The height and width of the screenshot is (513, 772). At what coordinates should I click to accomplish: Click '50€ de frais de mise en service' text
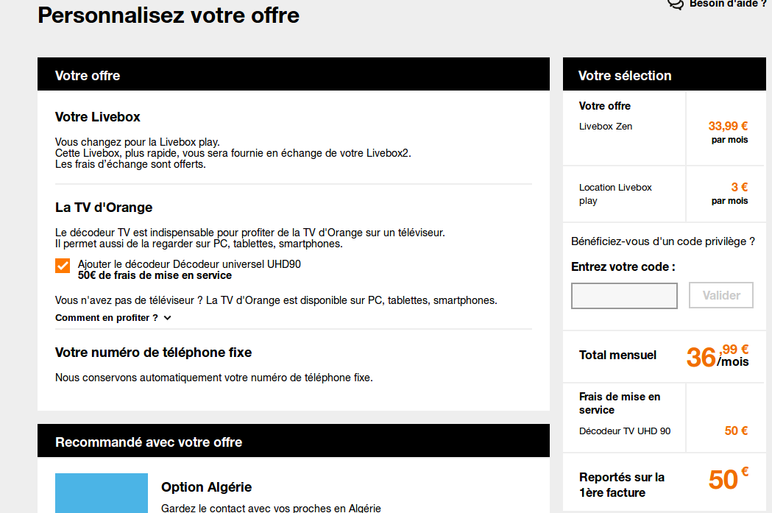coord(155,276)
